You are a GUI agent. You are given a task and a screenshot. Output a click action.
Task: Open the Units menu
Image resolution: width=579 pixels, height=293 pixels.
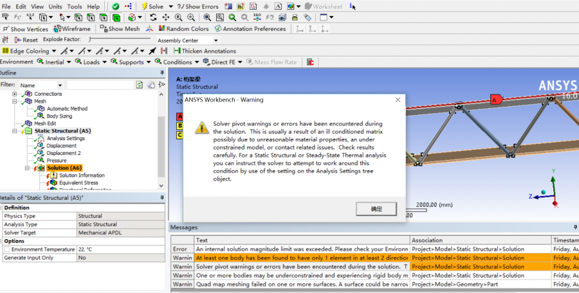55,6
